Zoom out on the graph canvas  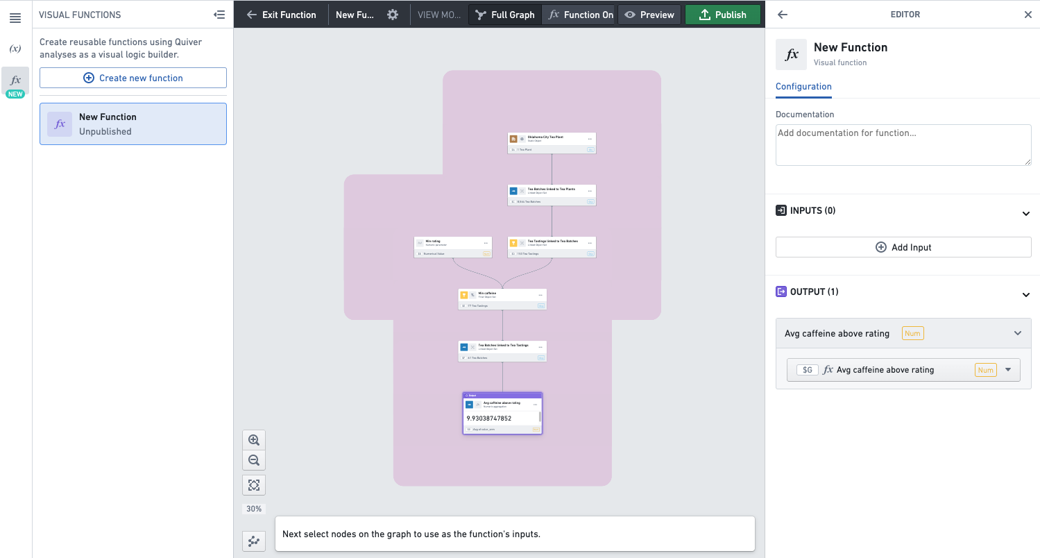tap(254, 460)
